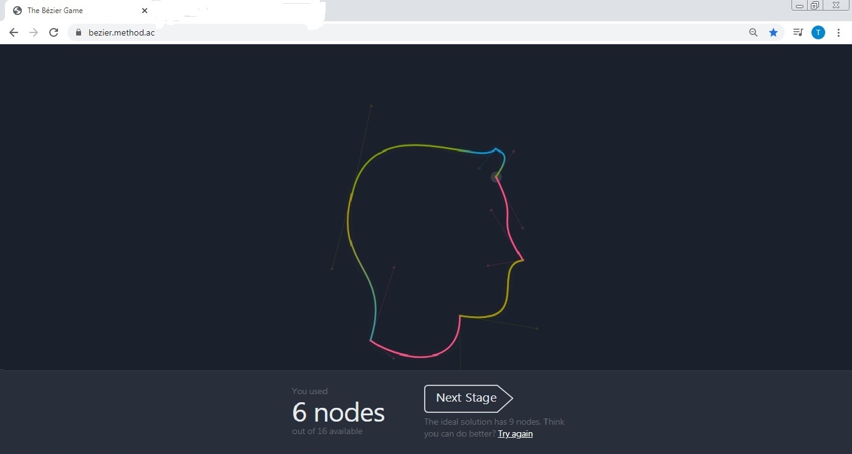The height and width of the screenshot is (454, 852).
Task: Click the blue bookmark star icon
Action: pos(773,32)
